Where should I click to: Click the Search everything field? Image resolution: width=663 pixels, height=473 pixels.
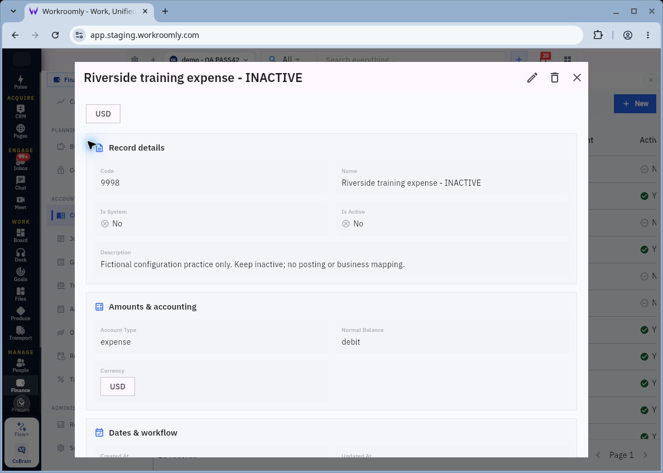click(x=410, y=60)
